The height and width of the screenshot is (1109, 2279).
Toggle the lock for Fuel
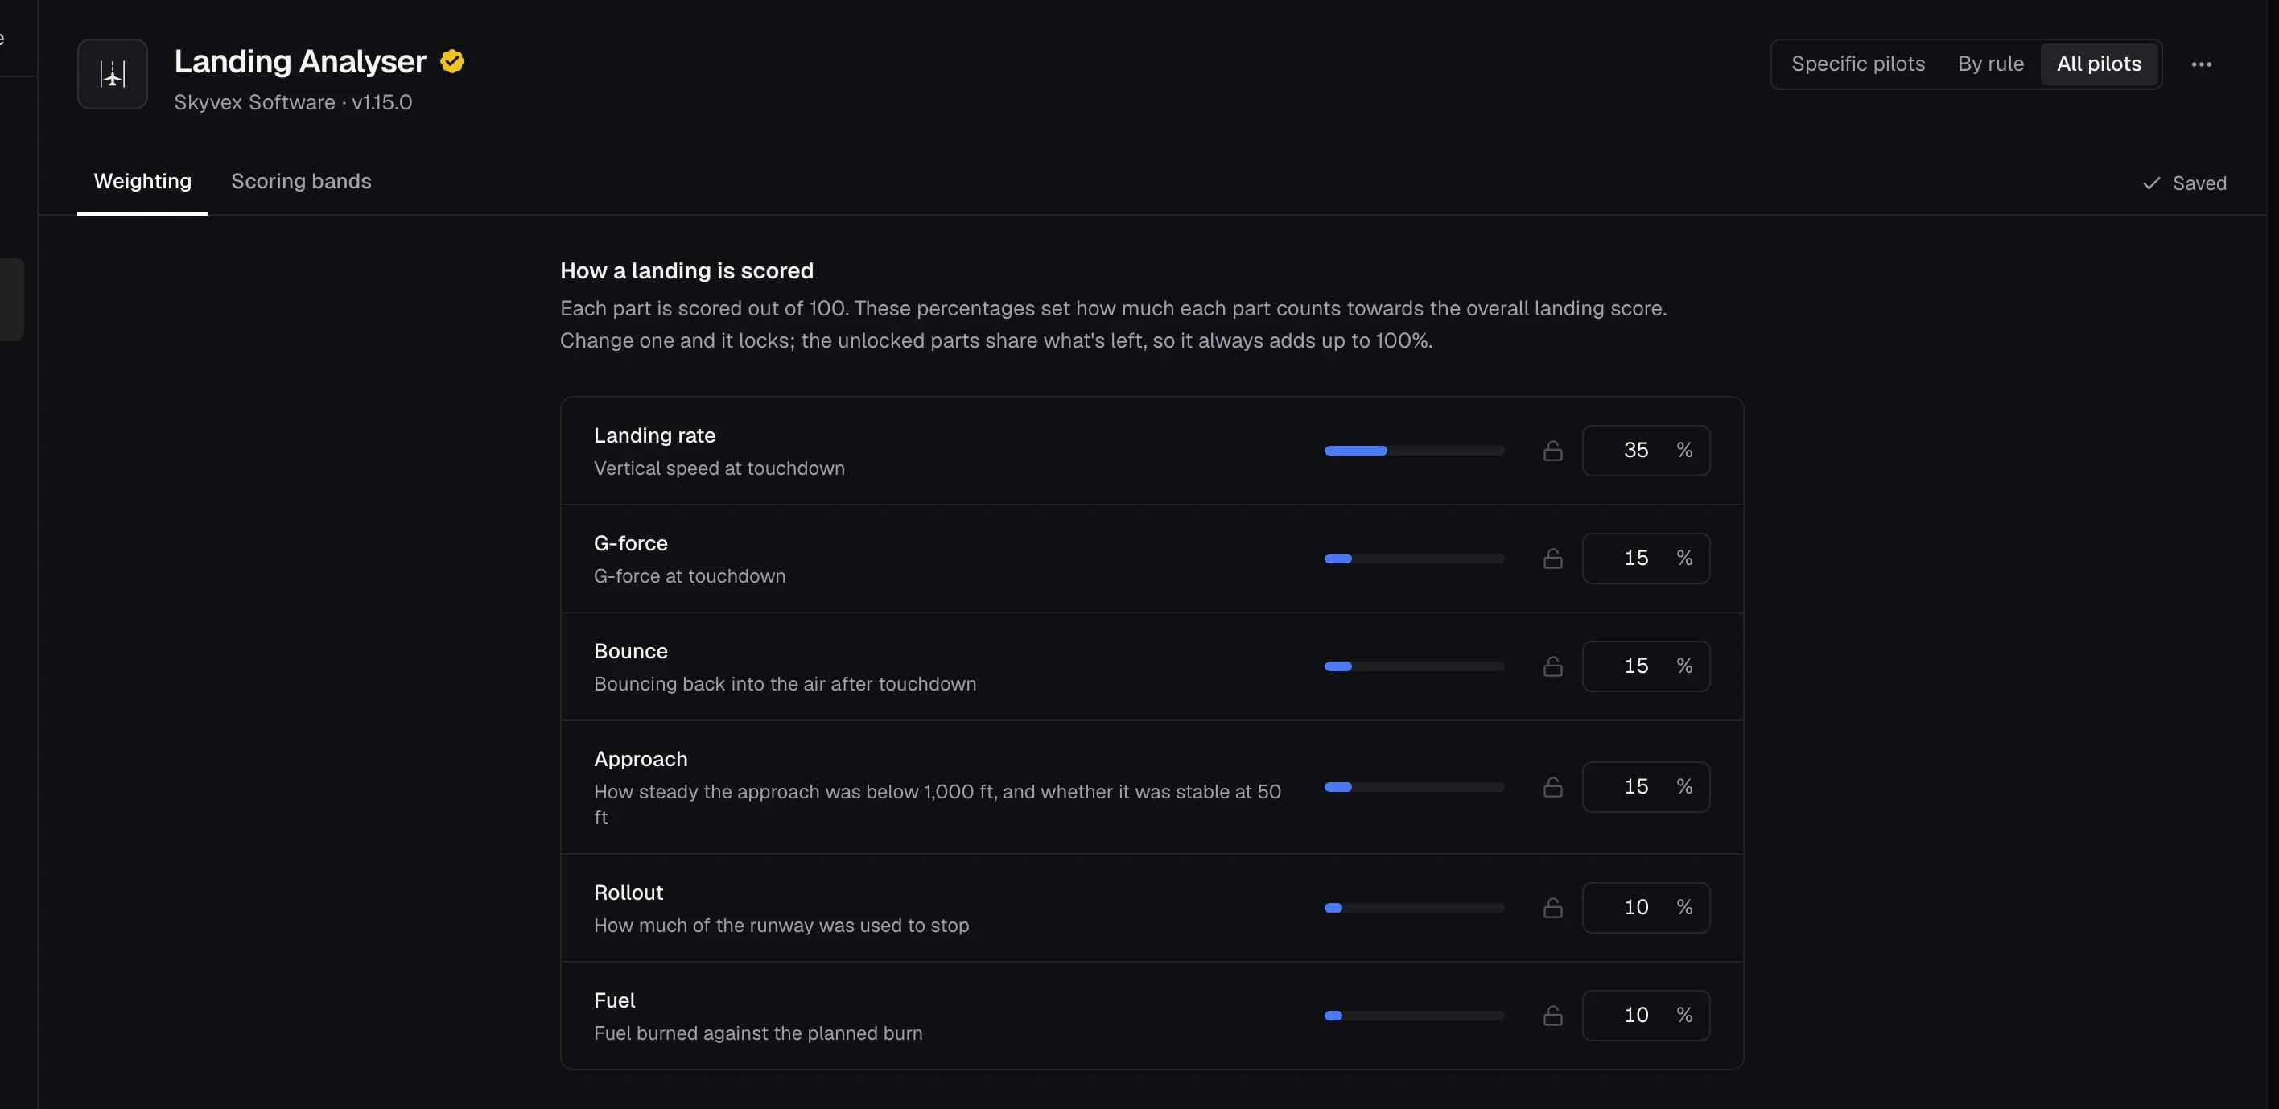coord(1552,1016)
